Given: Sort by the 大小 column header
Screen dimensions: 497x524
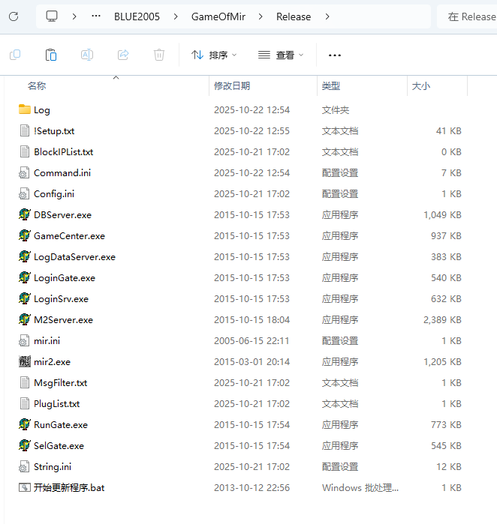Looking at the screenshot, I should point(421,86).
